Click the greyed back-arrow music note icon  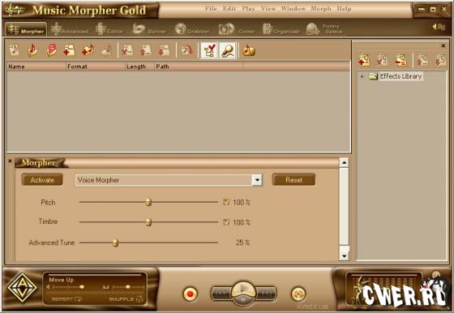click(106, 50)
